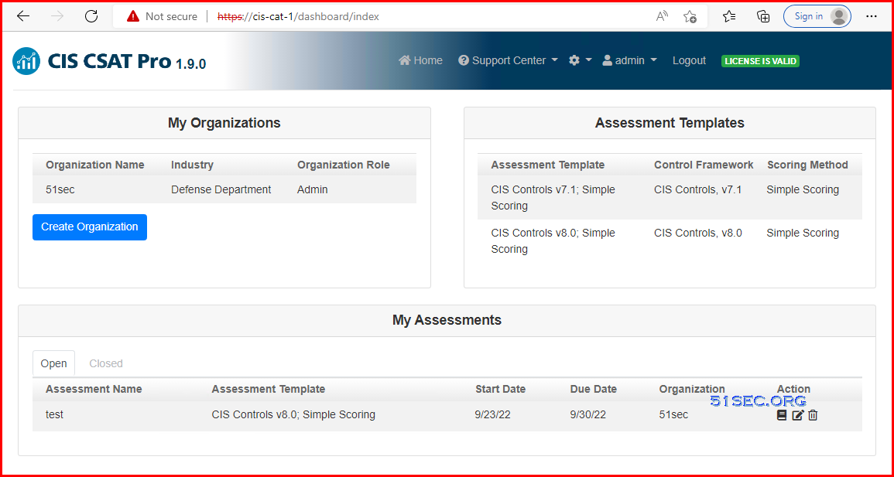
Task: Click the Organization Role column header
Action: click(x=344, y=165)
